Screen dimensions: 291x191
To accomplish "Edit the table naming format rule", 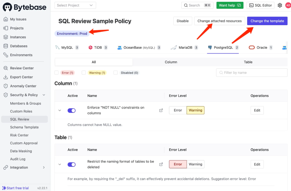I will click(257, 164).
